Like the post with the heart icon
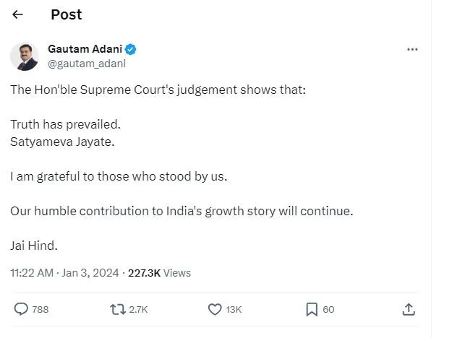Screen dimensions: 452x338 click(x=214, y=309)
